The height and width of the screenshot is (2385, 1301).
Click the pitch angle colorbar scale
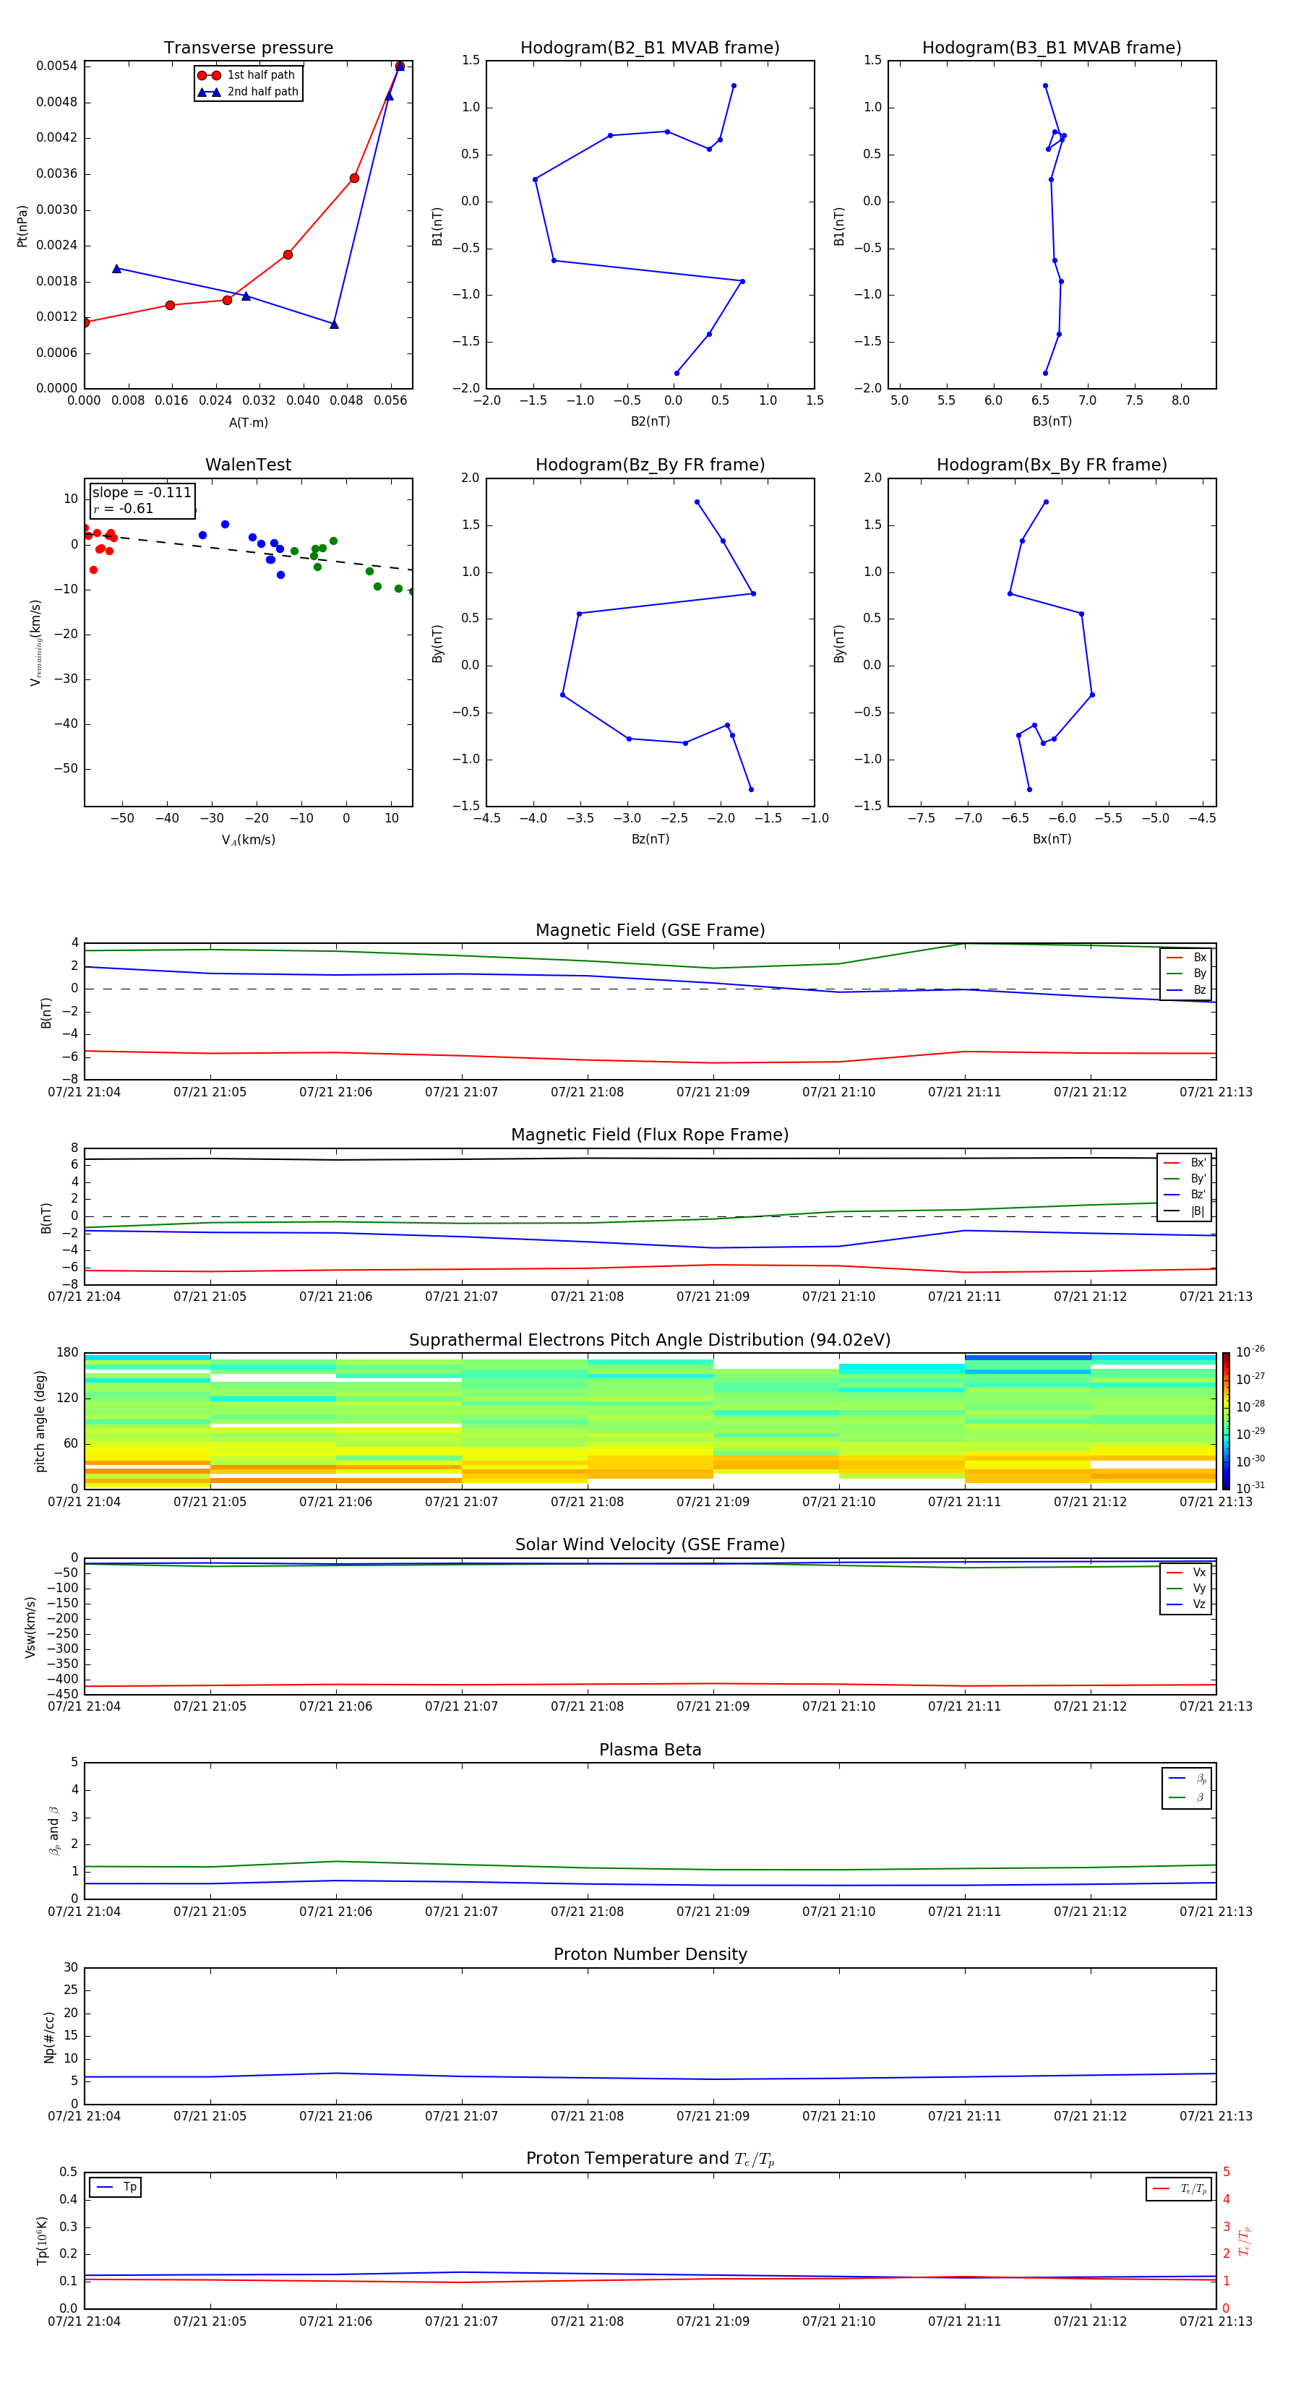pyautogui.click(x=1226, y=1421)
